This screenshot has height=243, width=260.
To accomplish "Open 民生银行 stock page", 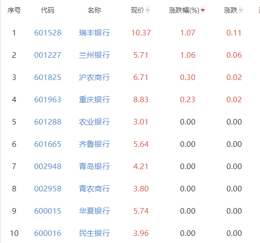I will [94, 233].
